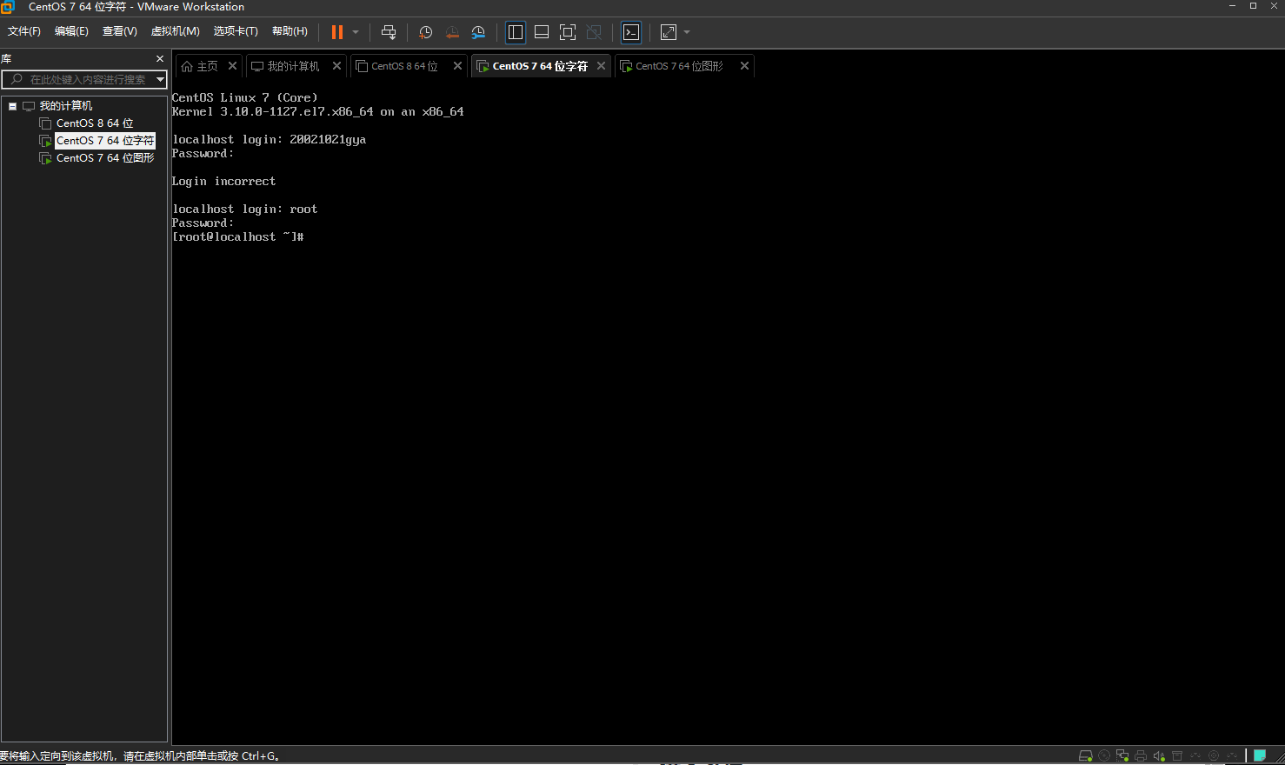Open the 帮助(H) menu
This screenshot has width=1285, height=765.
click(x=290, y=31)
